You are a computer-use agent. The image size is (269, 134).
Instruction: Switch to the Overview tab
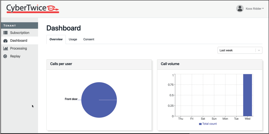pyautogui.click(x=56, y=39)
